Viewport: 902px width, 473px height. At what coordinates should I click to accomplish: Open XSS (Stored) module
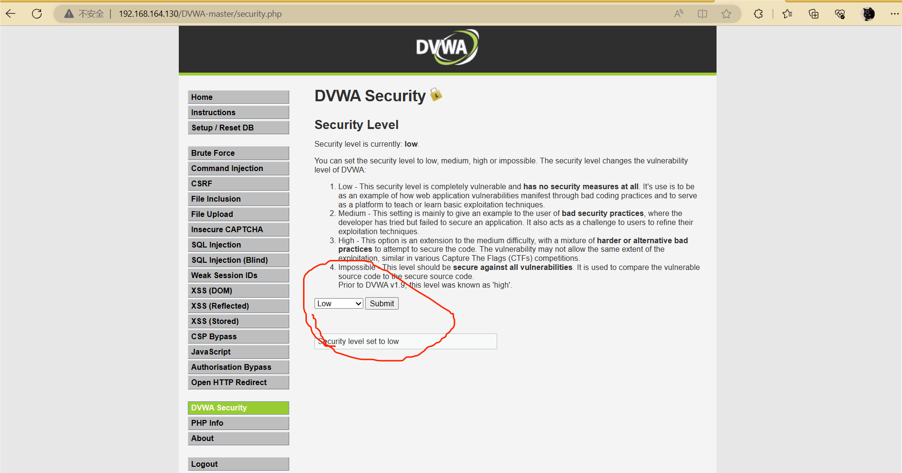tap(239, 321)
